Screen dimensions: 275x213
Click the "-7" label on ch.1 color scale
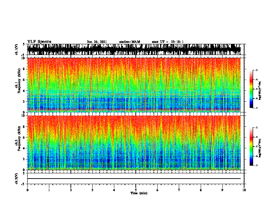[256, 108]
